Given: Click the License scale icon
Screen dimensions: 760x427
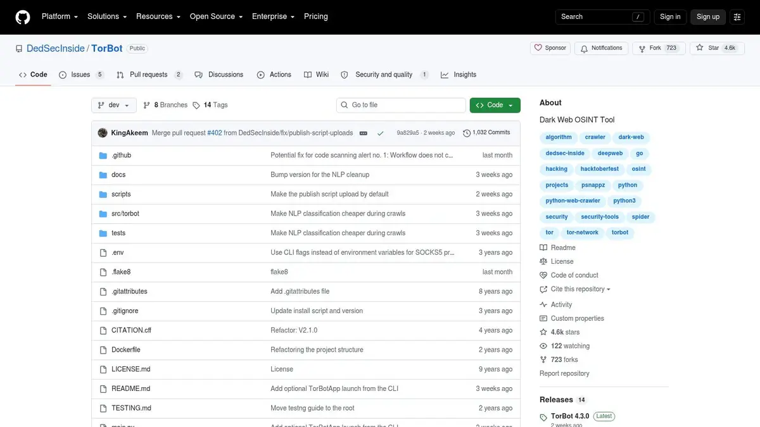Looking at the screenshot, I should (x=543, y=261).
